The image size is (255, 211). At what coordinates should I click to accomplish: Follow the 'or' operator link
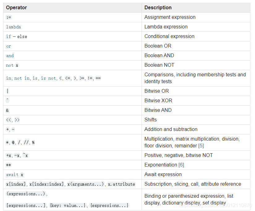[x=8, y=46]
